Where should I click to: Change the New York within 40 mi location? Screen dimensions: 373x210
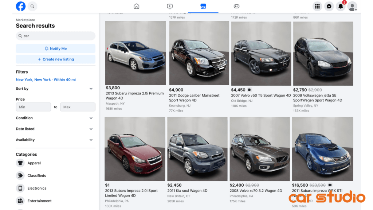coord(46,79)
